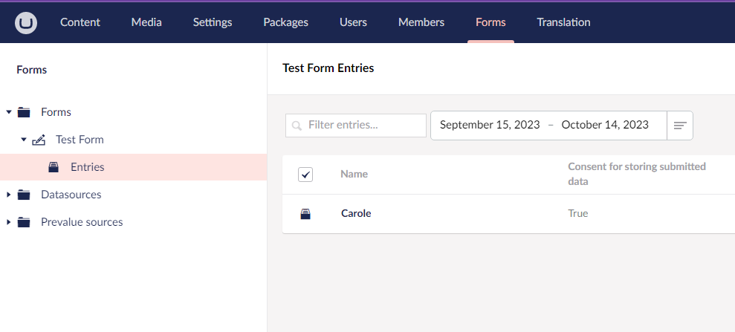The height and width of the screenshot is (332, 735).
Task: Collapse the Forms tree node arrow
Action: pos(9,112)
